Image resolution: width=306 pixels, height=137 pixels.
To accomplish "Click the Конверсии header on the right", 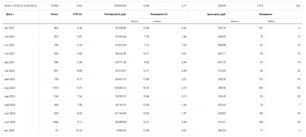I will (x=265, y=14).
